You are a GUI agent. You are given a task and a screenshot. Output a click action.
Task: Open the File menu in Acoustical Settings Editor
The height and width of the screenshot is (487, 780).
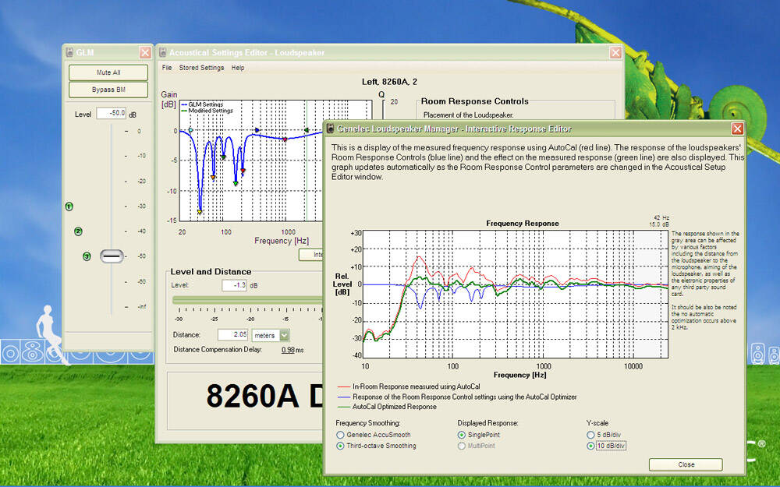coord(167,68)
